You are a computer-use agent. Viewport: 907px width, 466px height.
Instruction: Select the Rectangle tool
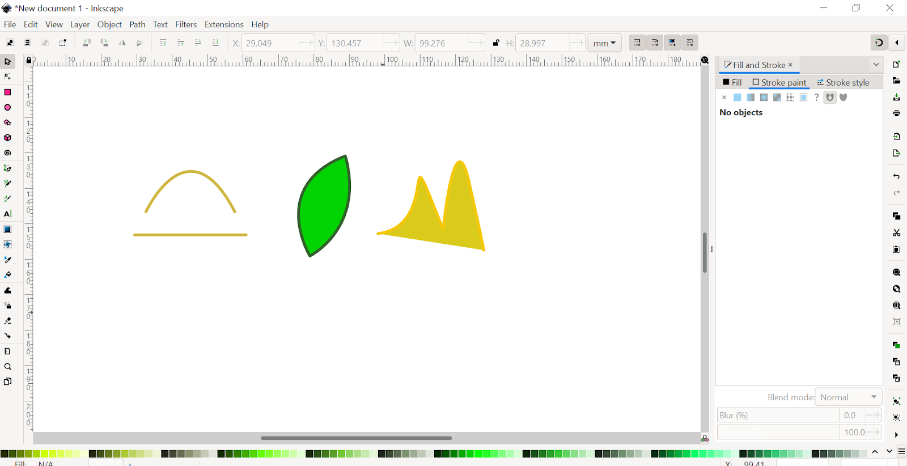[8, 92]
